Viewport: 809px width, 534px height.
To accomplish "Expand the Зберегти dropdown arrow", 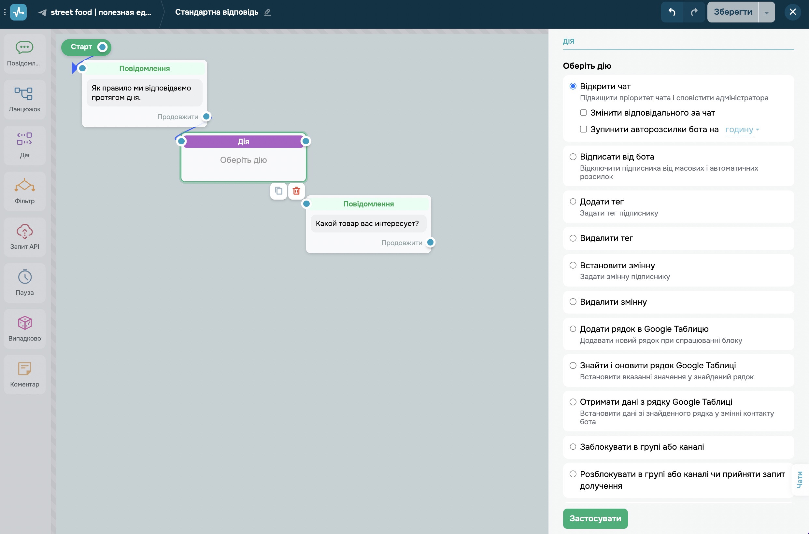I will tap(766, 12).
